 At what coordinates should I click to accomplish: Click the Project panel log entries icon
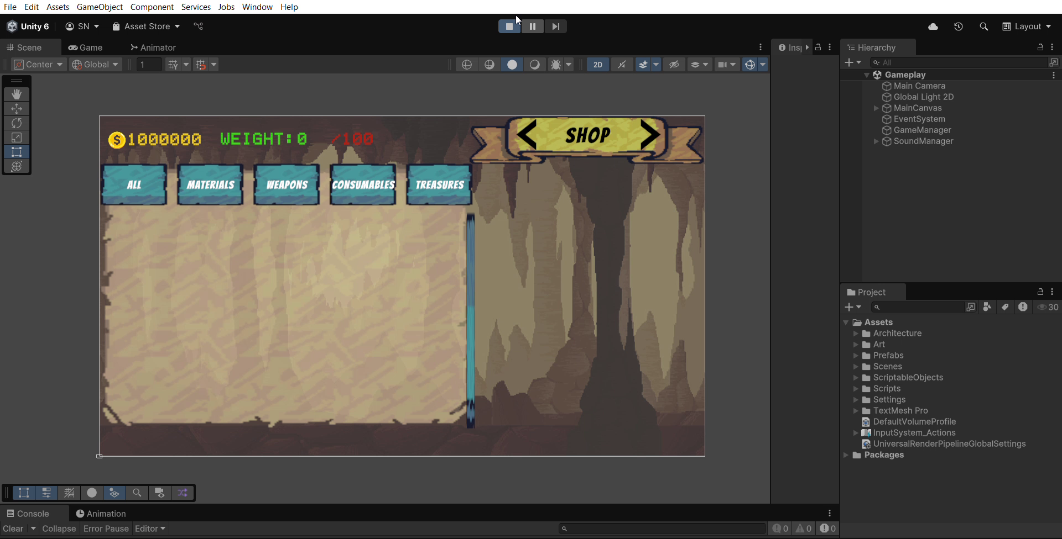(x=1023, y=307)
